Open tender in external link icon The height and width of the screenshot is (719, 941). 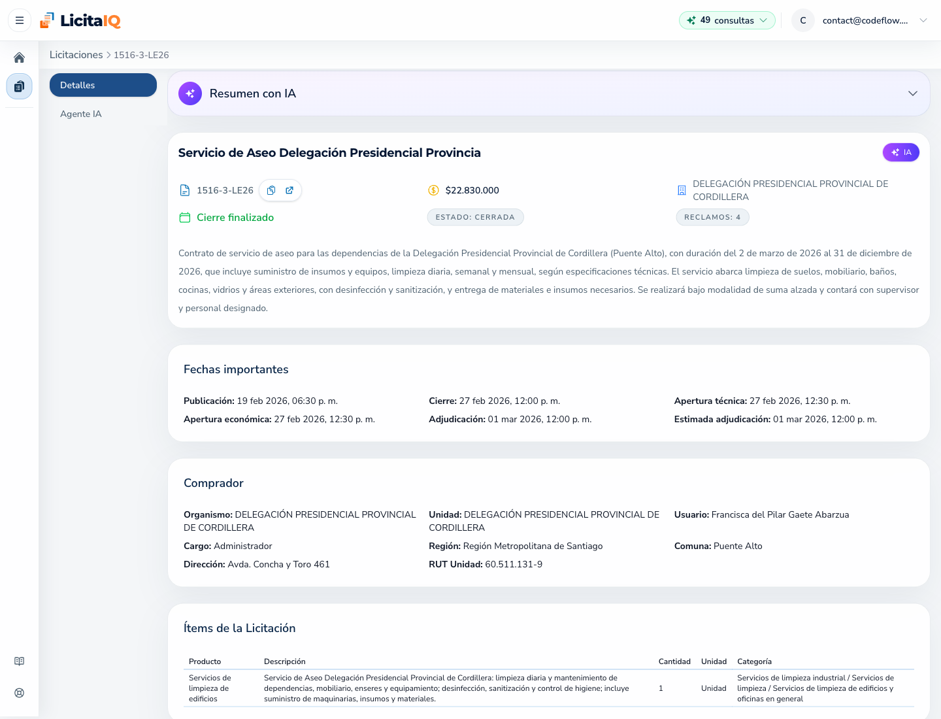pos(289,190)
